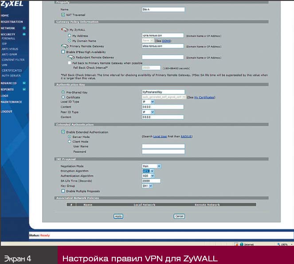The height and width of the screenshot is (264, 294).
Task: Go to the FIREWALL menu item
Action: (8, 39)
